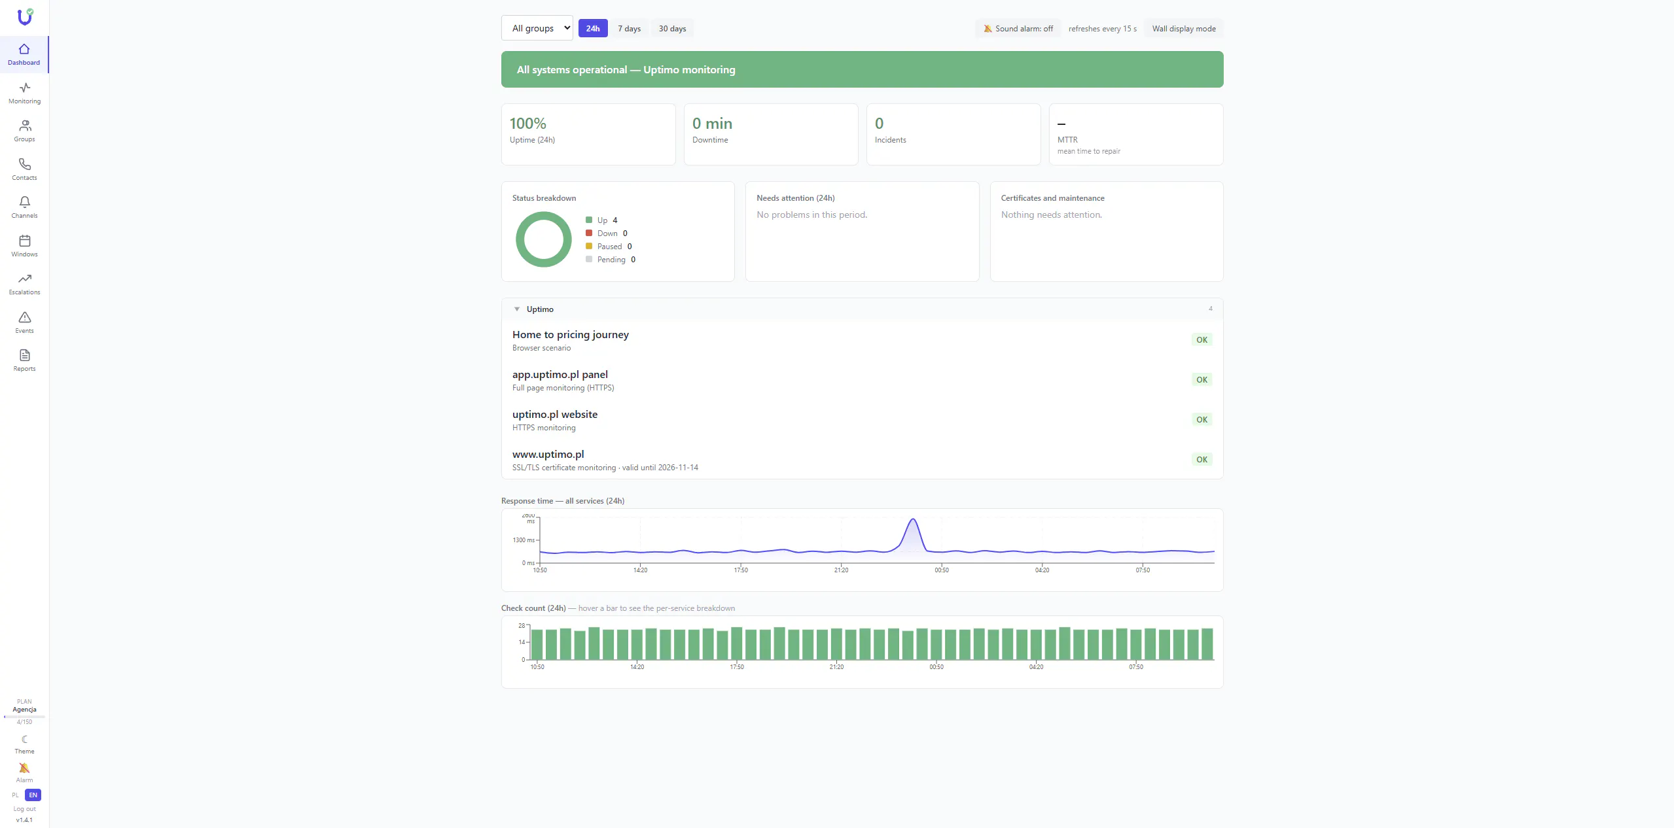Click the status breakdown donut chart

click(x=544, y=239)
